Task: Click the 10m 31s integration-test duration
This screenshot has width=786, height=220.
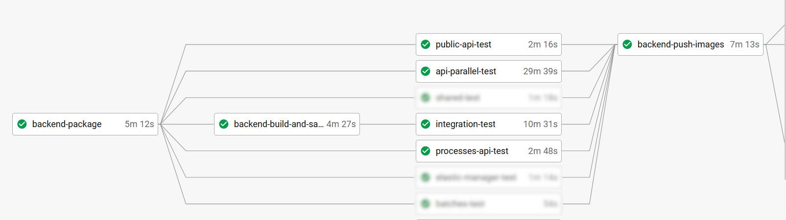Action: click(x=540, y=124)
